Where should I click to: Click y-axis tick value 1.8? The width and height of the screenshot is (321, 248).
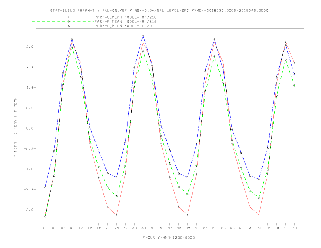tap(30, 88)
